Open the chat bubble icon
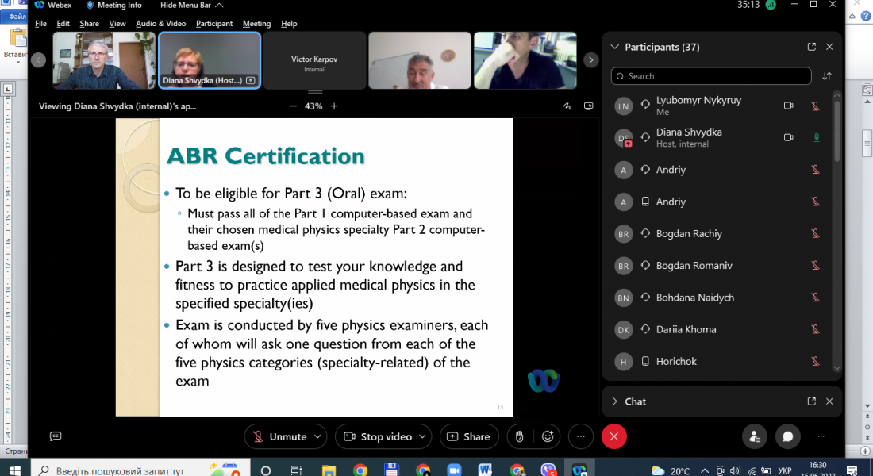 (787, 436)
